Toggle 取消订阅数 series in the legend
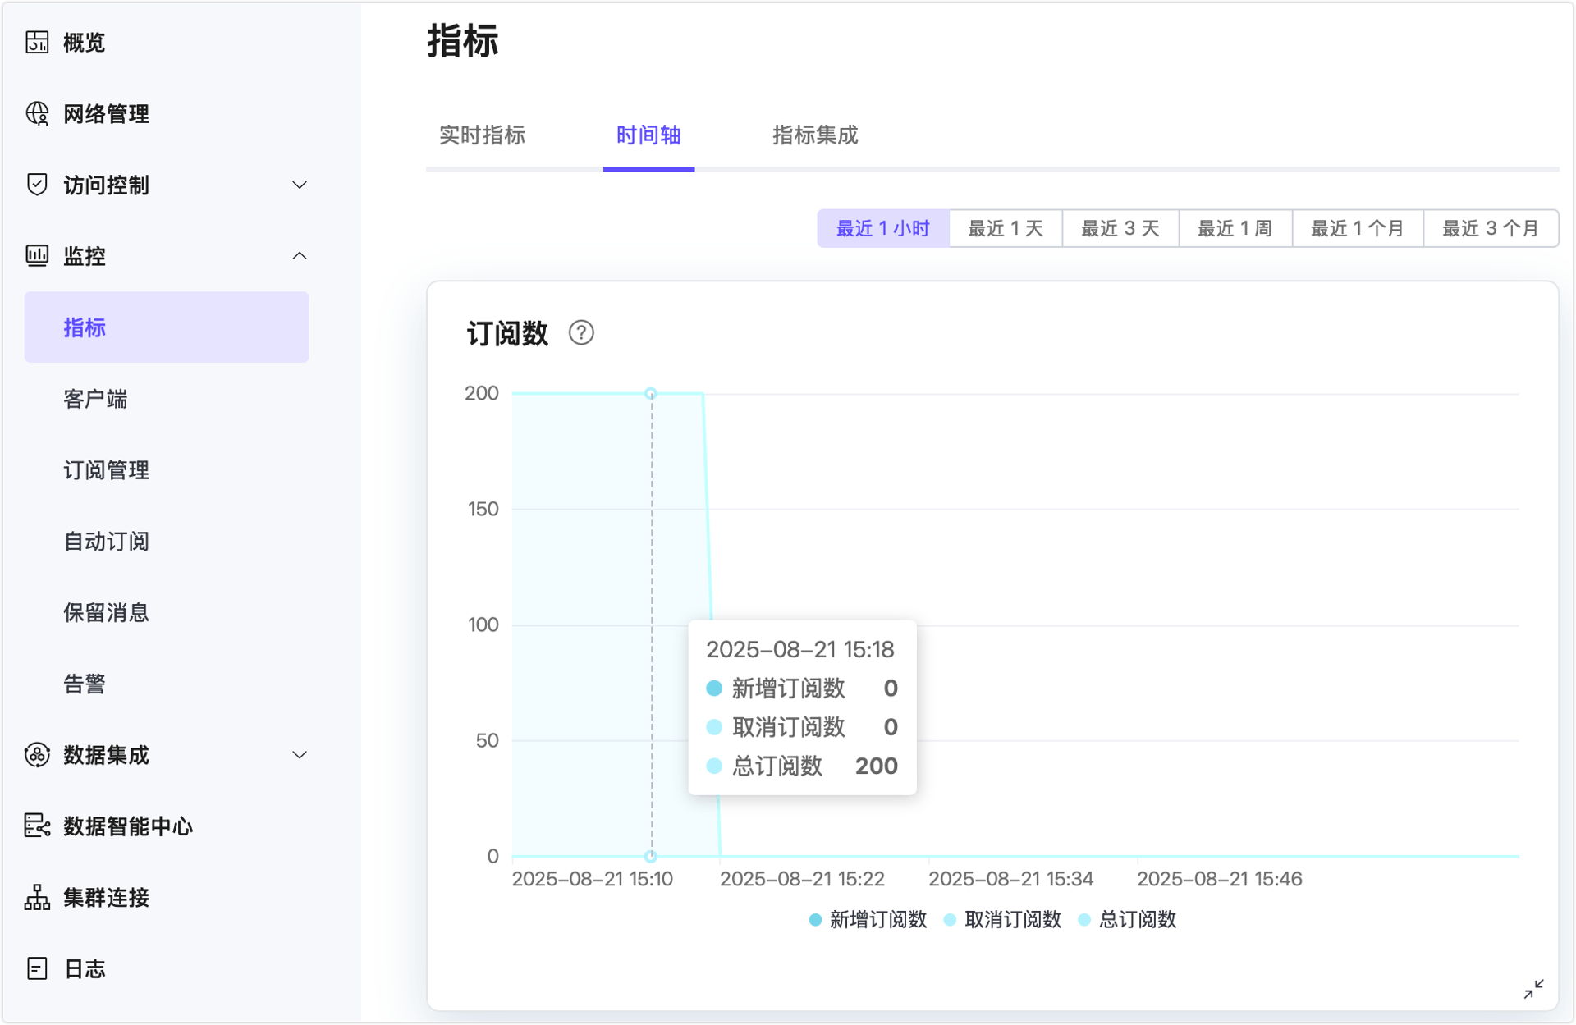This screenshot has height=1025, width=1576. click(1003, 920)
